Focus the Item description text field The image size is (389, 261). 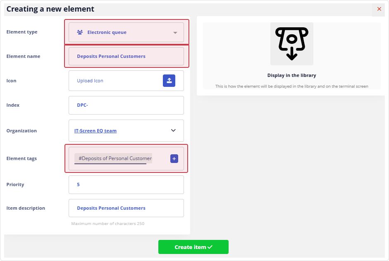pos(126,208)
